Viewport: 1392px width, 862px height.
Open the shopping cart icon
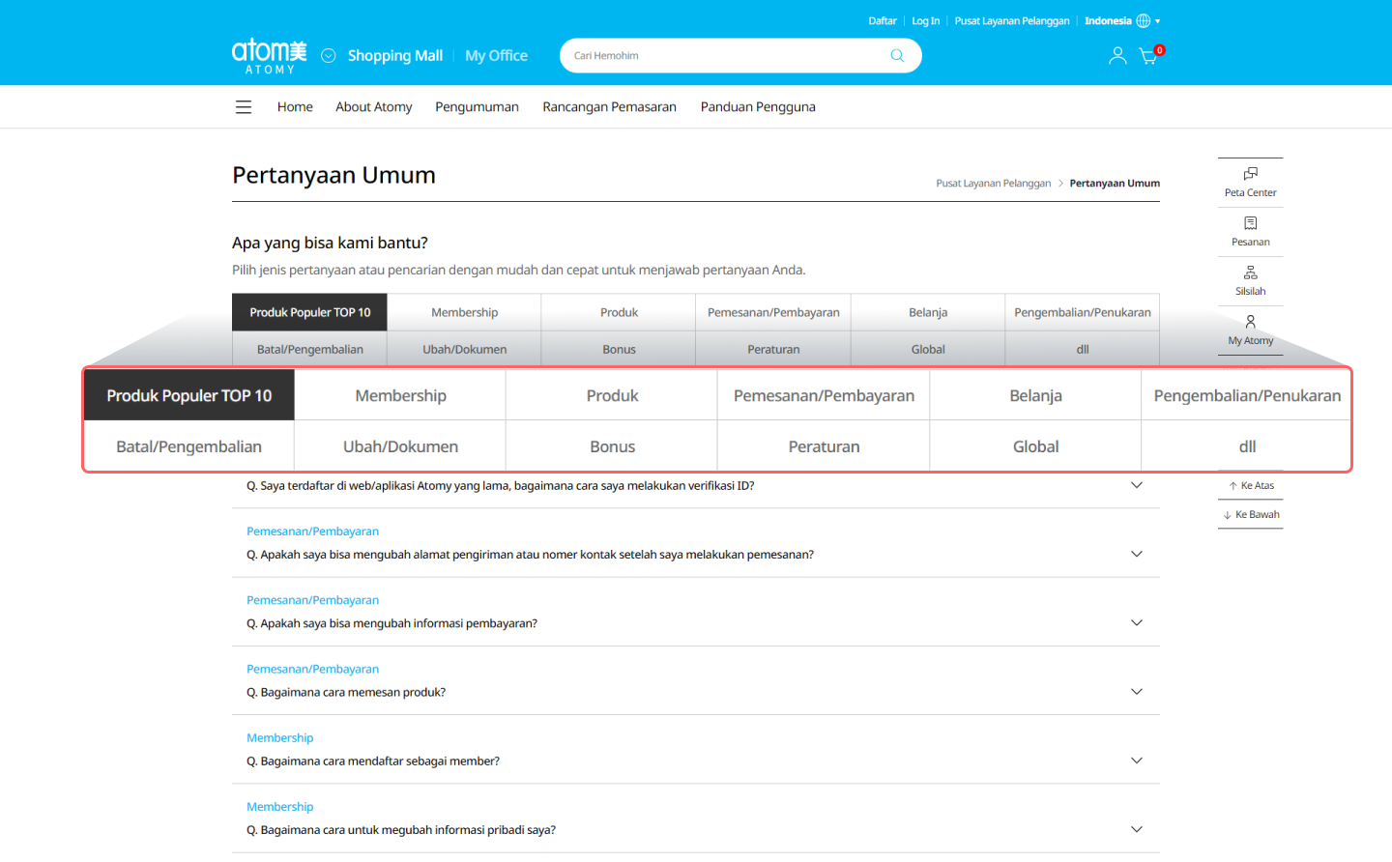click(1148, 56)
